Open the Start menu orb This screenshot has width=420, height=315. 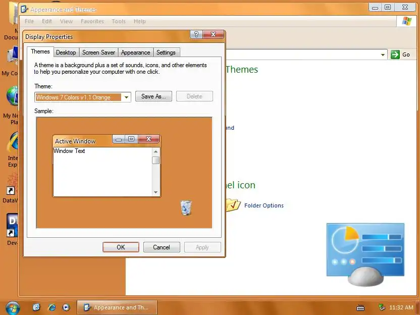(13, 308)
